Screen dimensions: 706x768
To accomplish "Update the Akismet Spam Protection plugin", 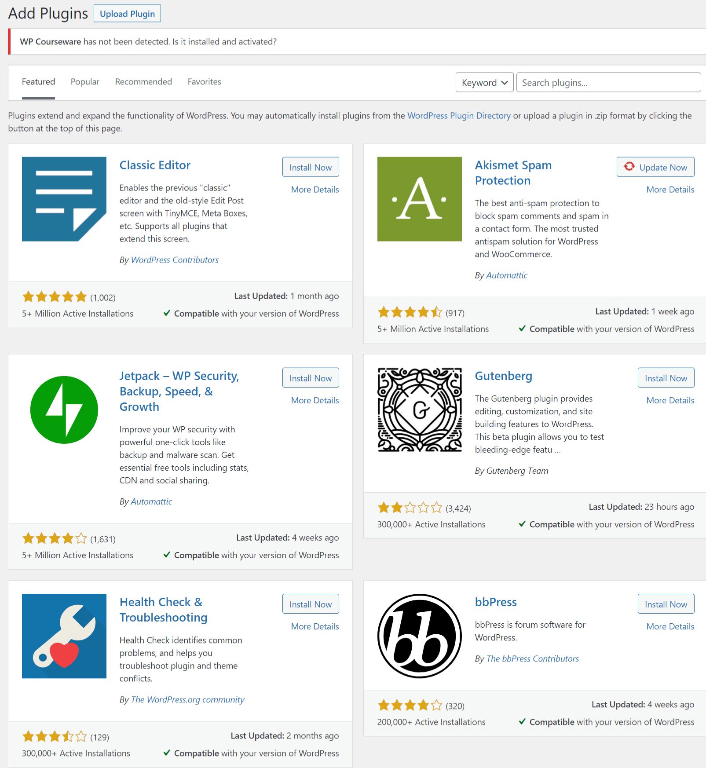I will (655, 167).
